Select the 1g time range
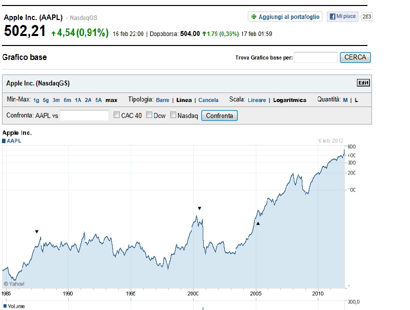 [36, 100]
